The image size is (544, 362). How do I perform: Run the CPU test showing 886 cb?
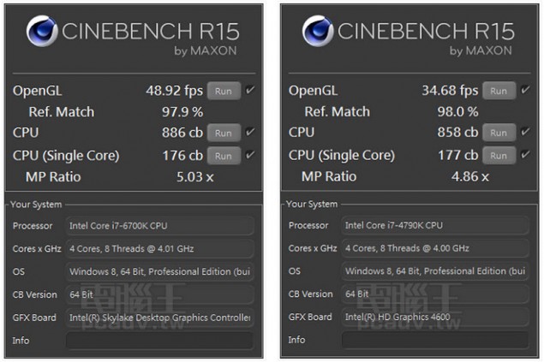click(x=223, y=133)
